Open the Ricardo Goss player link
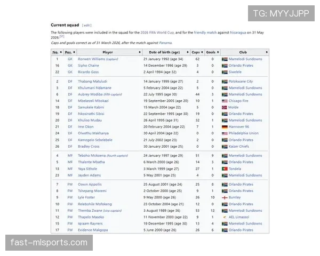Viewport: 320px width, 256px height. [88, 72]
